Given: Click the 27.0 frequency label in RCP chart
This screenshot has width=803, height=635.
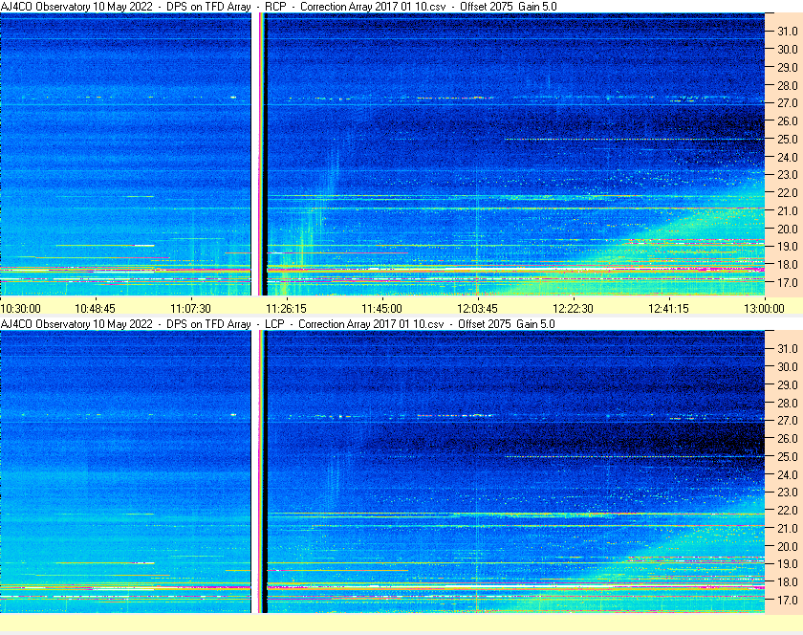Looking at the screenshot, I should (788, 103).
